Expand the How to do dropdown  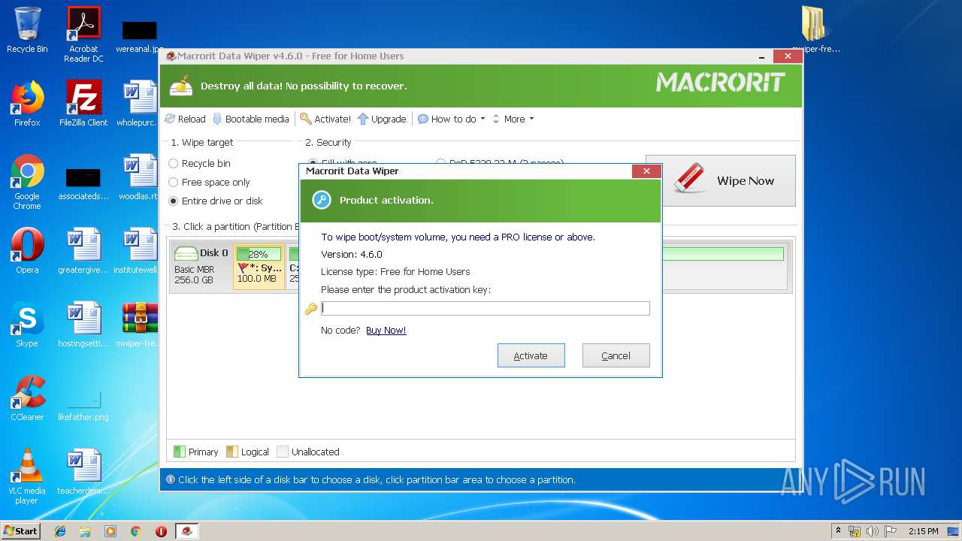[452, 119]
